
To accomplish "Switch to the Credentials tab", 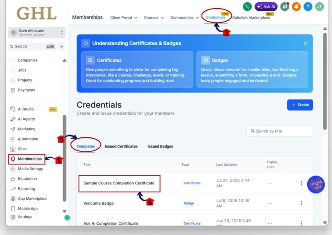I will tap(216, 18).
